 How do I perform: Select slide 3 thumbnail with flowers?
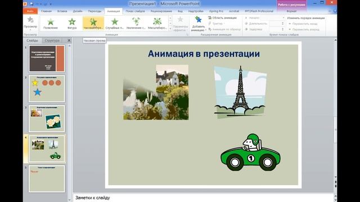(x=47, y=118)
